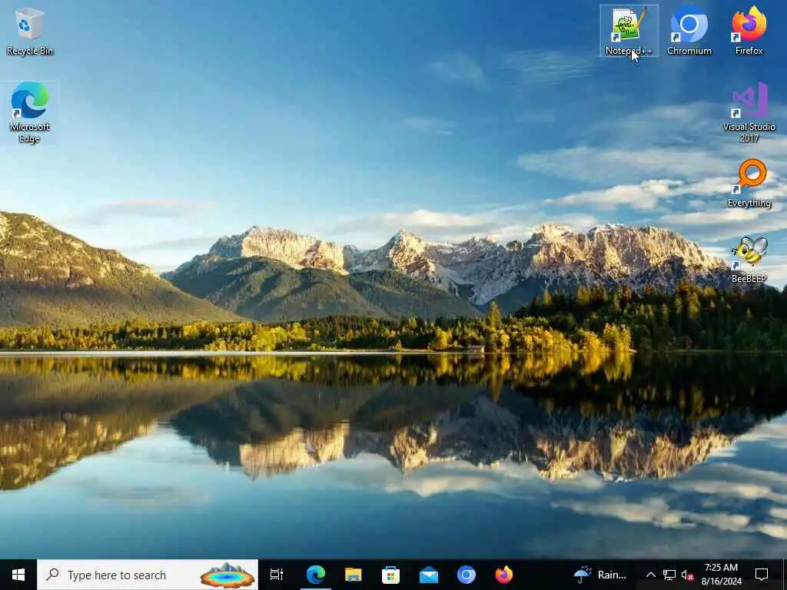Screen dimensions: 787x590
Task: Open network status tray icon
Action: click(669, 575)
